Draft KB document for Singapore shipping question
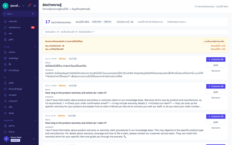 (216, 59)
